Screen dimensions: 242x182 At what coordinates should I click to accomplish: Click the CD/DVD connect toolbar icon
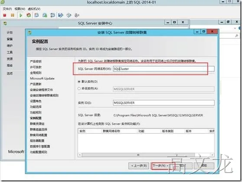69,15
